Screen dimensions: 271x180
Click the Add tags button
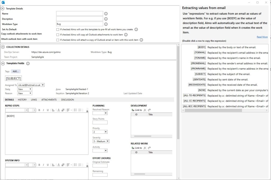16,71
